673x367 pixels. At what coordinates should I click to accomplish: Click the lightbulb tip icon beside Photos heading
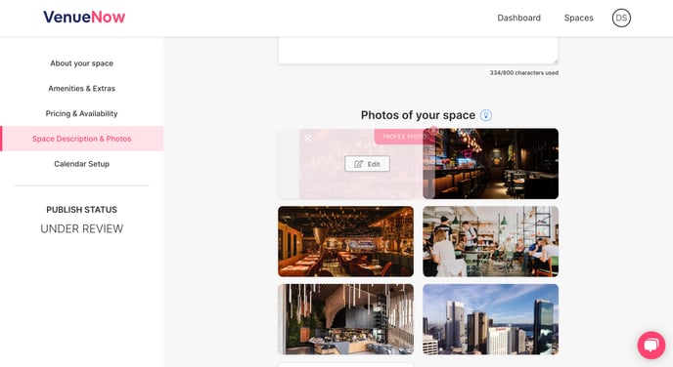(486, 115)
